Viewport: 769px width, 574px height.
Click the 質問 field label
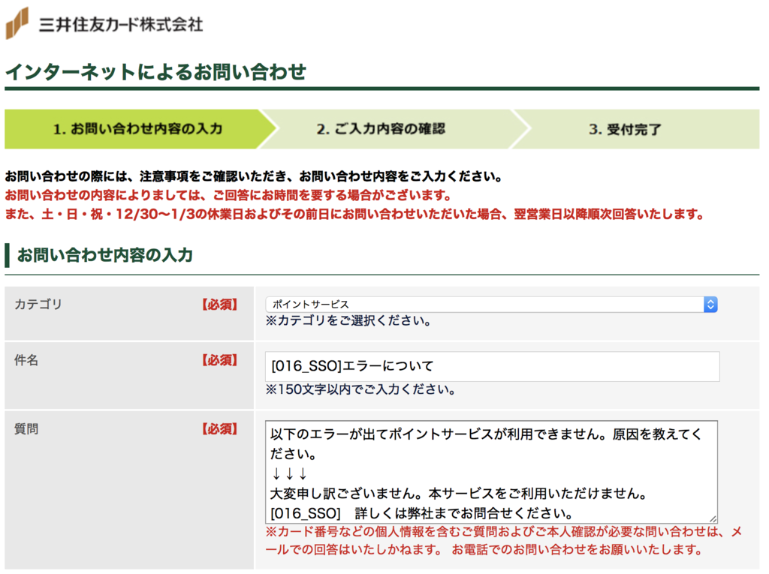[x=26, y=429]
